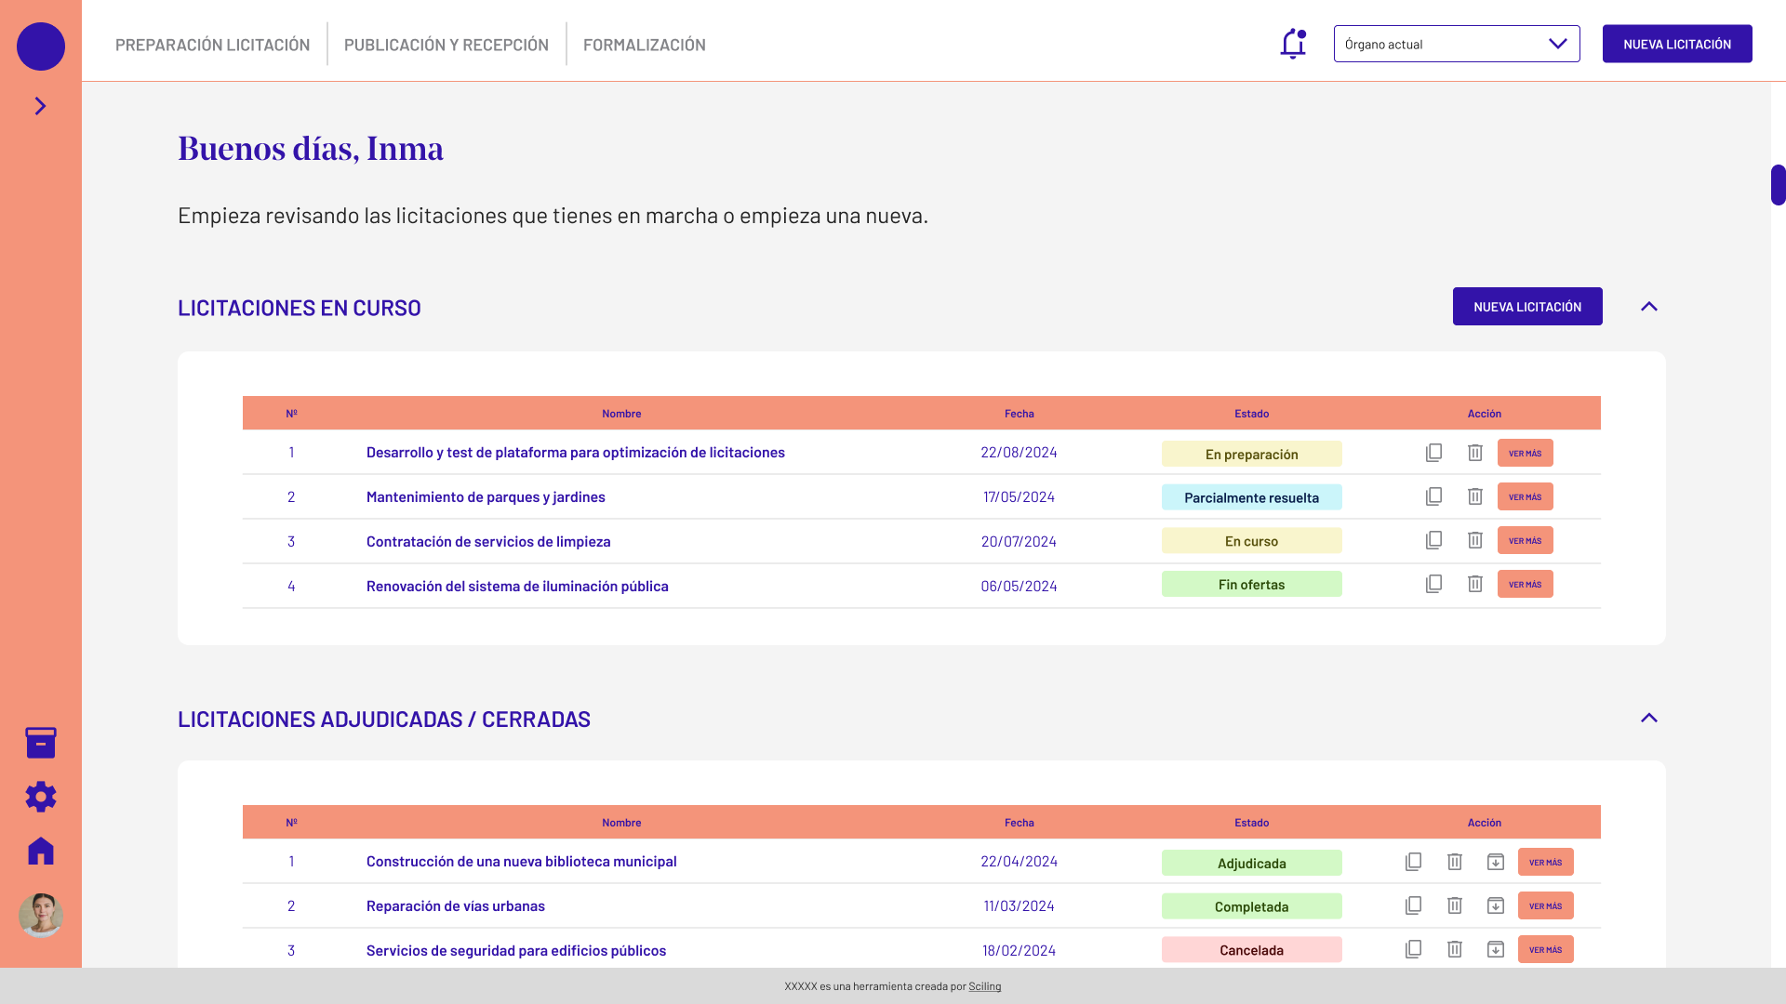1786x1004 pixels.
Task: Click the notification bell icon
Action: 1293,44
